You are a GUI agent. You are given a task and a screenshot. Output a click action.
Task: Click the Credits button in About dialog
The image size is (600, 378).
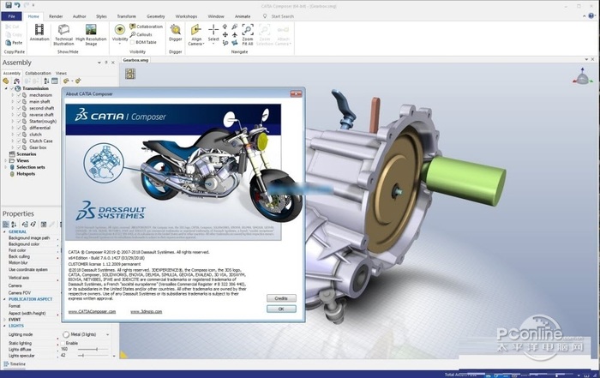[280, 298]
